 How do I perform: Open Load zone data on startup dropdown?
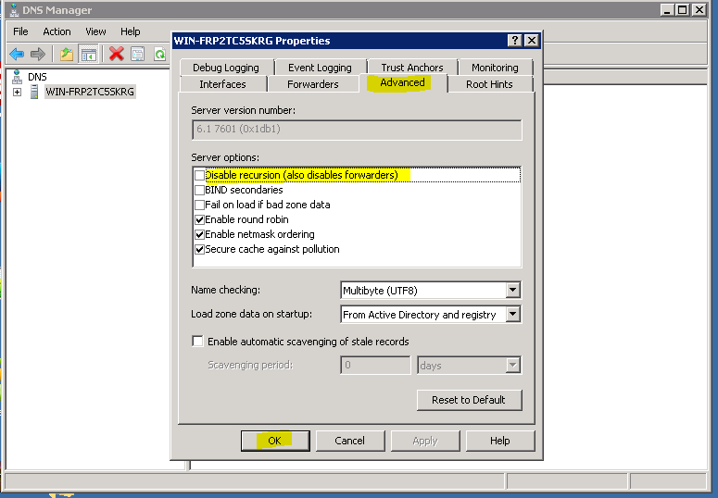(x=512, y=315)
